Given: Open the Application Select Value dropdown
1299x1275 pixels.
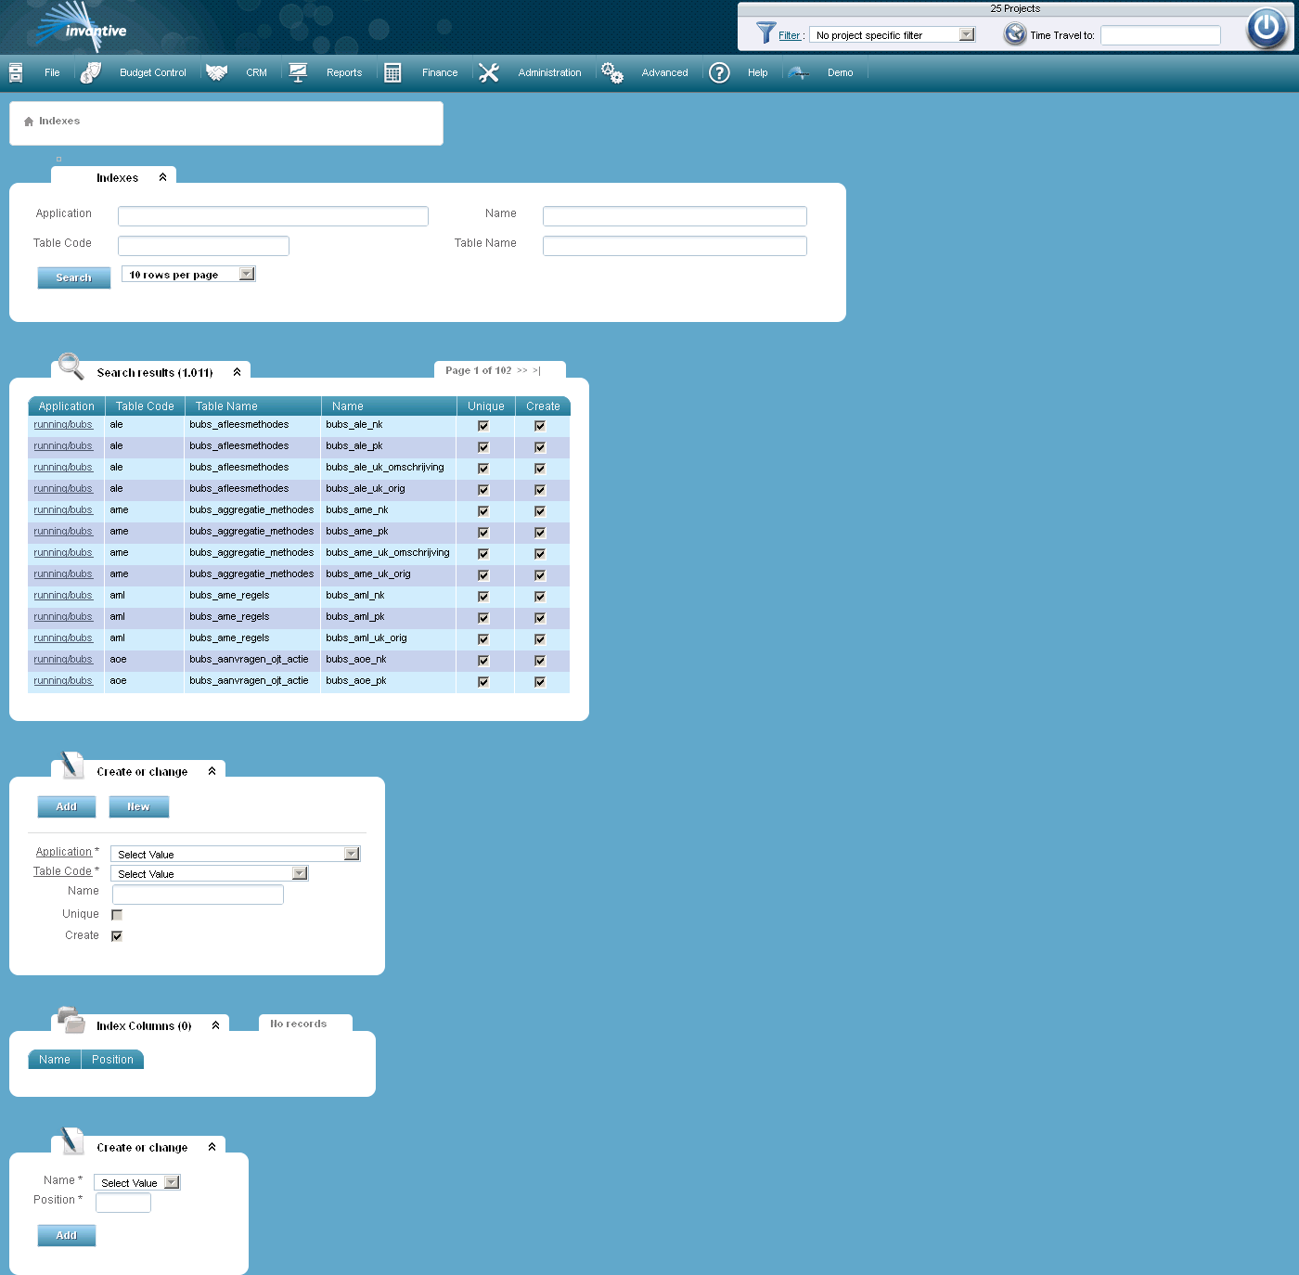Looking at the screenshot, I should coord(352,853).
